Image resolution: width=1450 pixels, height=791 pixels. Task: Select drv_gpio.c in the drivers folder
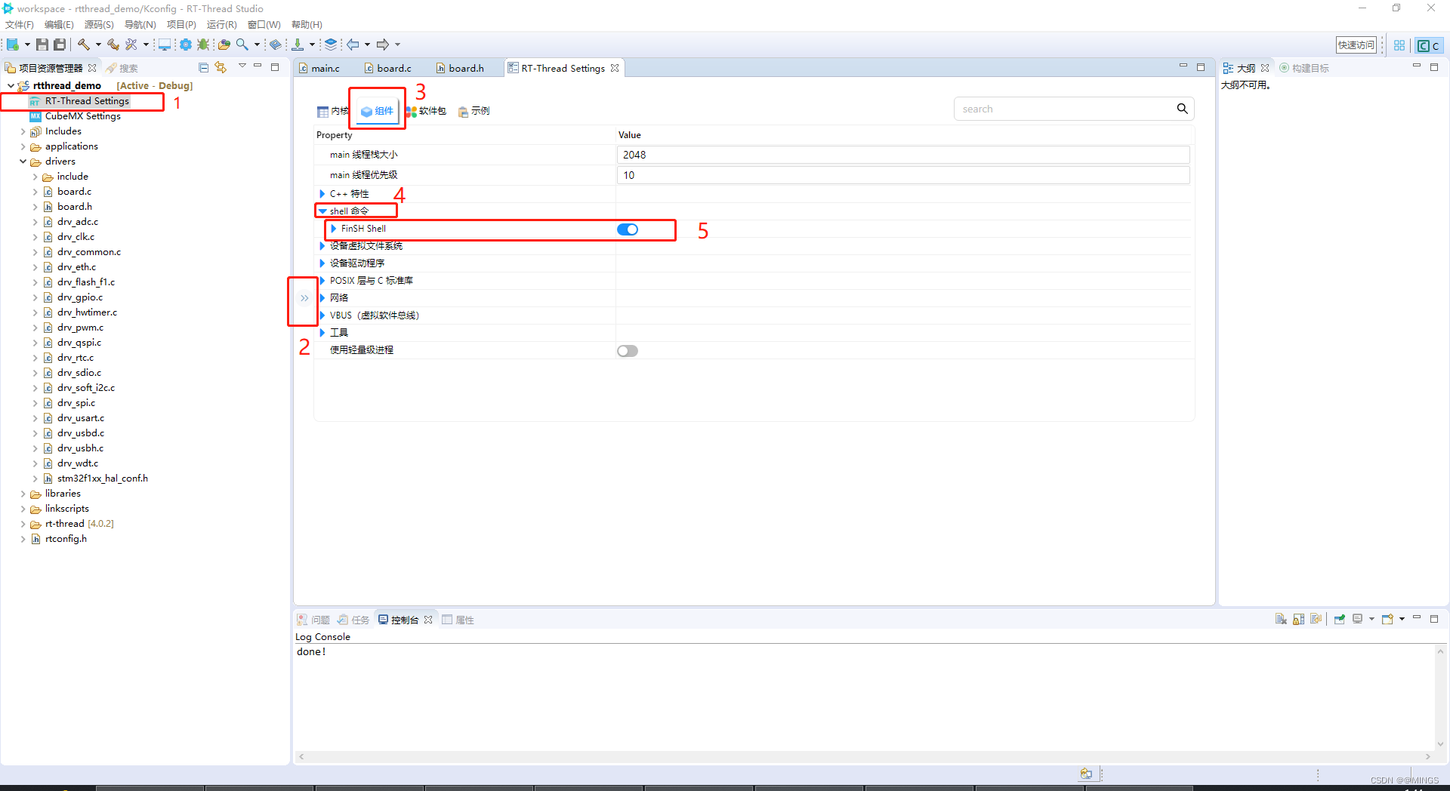(73, 297)
